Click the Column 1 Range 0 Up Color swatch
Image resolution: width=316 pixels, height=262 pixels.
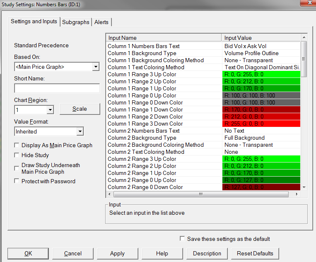261,96
